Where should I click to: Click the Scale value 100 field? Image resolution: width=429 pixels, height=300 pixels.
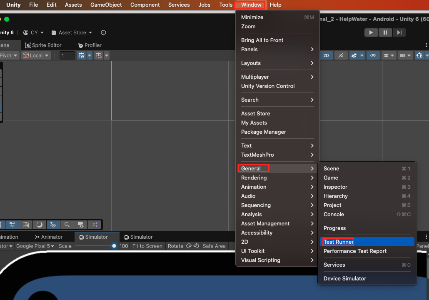tap(124, 246)
